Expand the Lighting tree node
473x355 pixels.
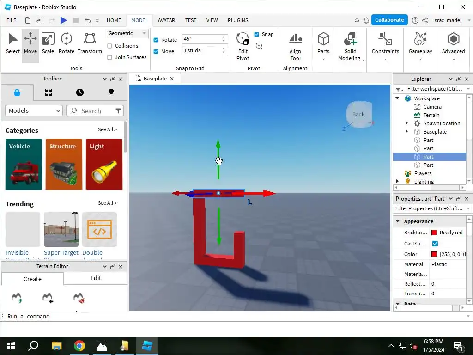[x=398, y=181]
